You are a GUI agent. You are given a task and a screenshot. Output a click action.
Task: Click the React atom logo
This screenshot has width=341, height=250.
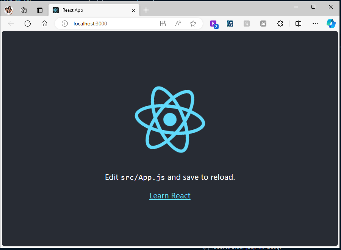(x=170, y=119)
